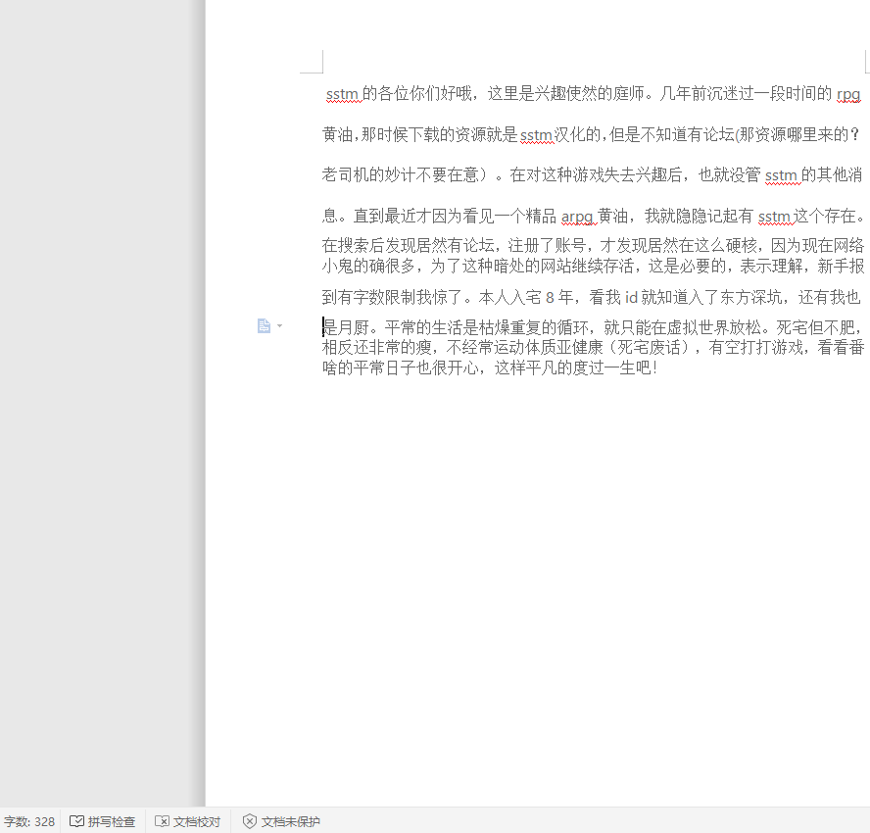Click the 拼写检查 checkmark icon
Image resolution: width=870 pixels, height=833 pixels.
point(76,821)
